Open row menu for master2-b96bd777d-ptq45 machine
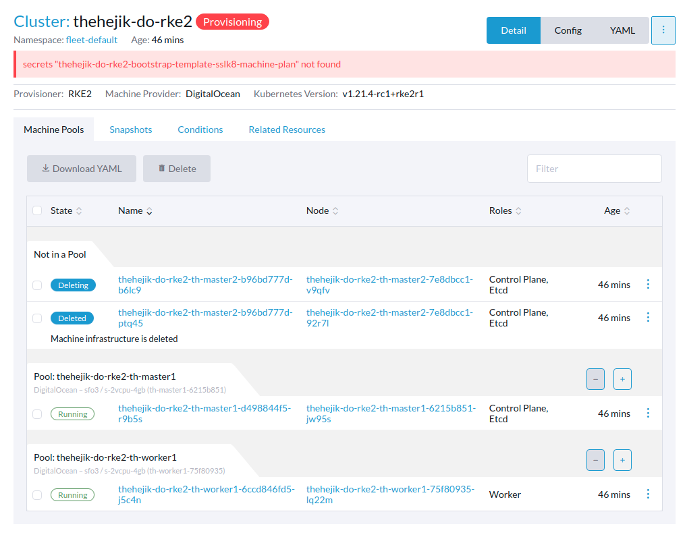The height and width of the screenshot is (541, 685). click(x=648, y=318)
